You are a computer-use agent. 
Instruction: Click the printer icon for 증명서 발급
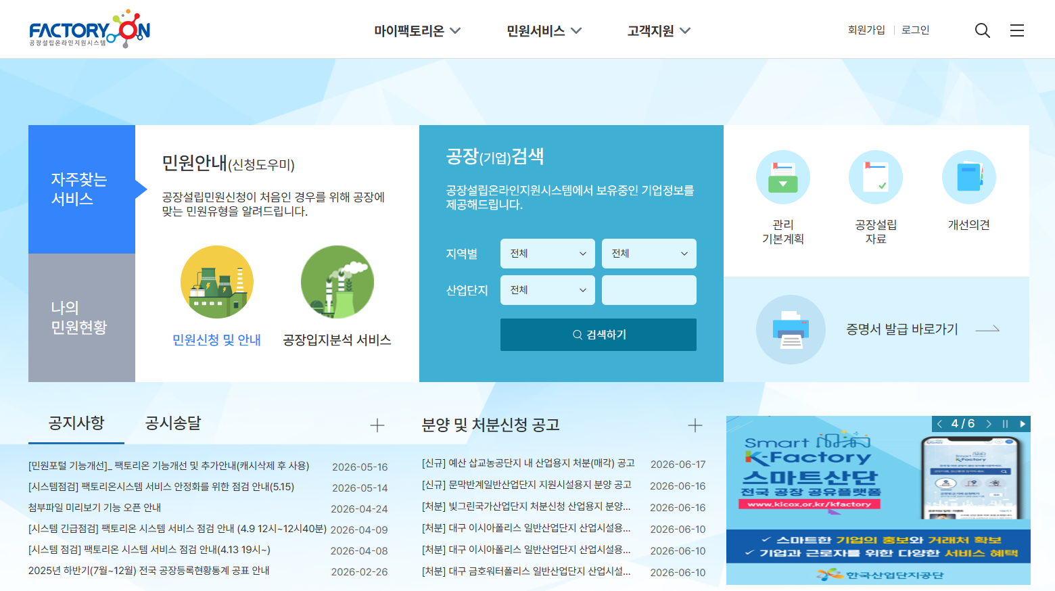(791, 329)
